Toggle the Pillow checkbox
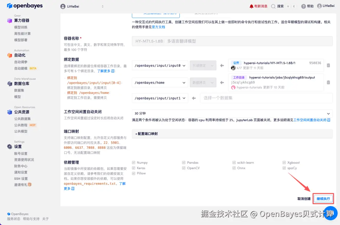The width and height of the screenshot is (340, 225). (x=133, y=173)
